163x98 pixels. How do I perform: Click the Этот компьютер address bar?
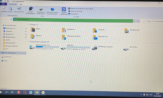[x=73, y=20]
